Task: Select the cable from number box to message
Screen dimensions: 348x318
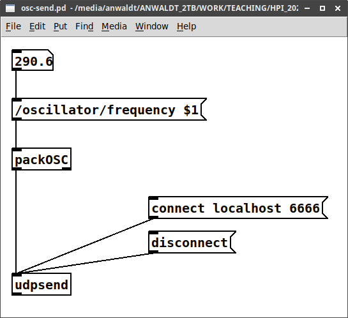Action: 16,84
